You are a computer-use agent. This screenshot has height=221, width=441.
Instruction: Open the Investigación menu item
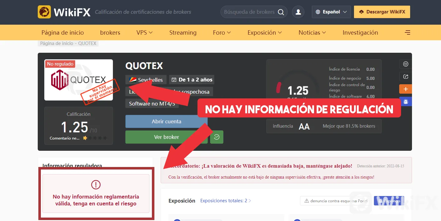[x=360, y=32]
